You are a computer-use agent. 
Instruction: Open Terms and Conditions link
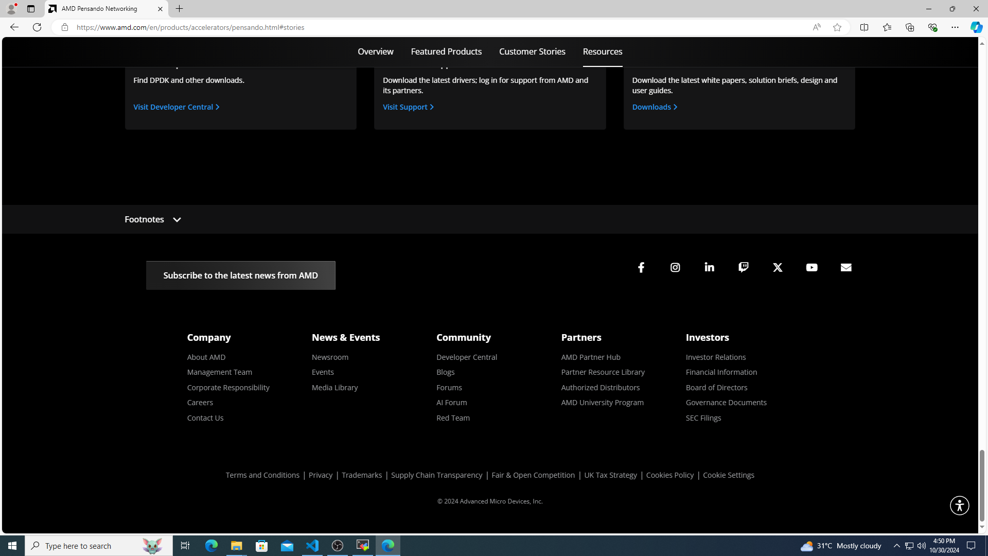[x=262, y=475]
